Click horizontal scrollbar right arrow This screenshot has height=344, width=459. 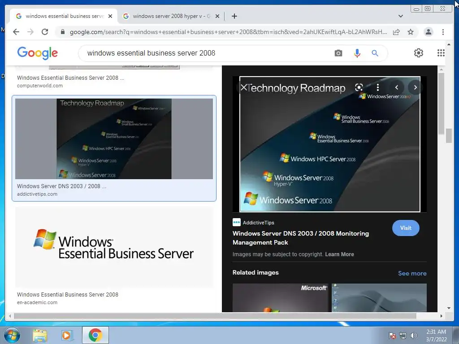coord(442,316)
